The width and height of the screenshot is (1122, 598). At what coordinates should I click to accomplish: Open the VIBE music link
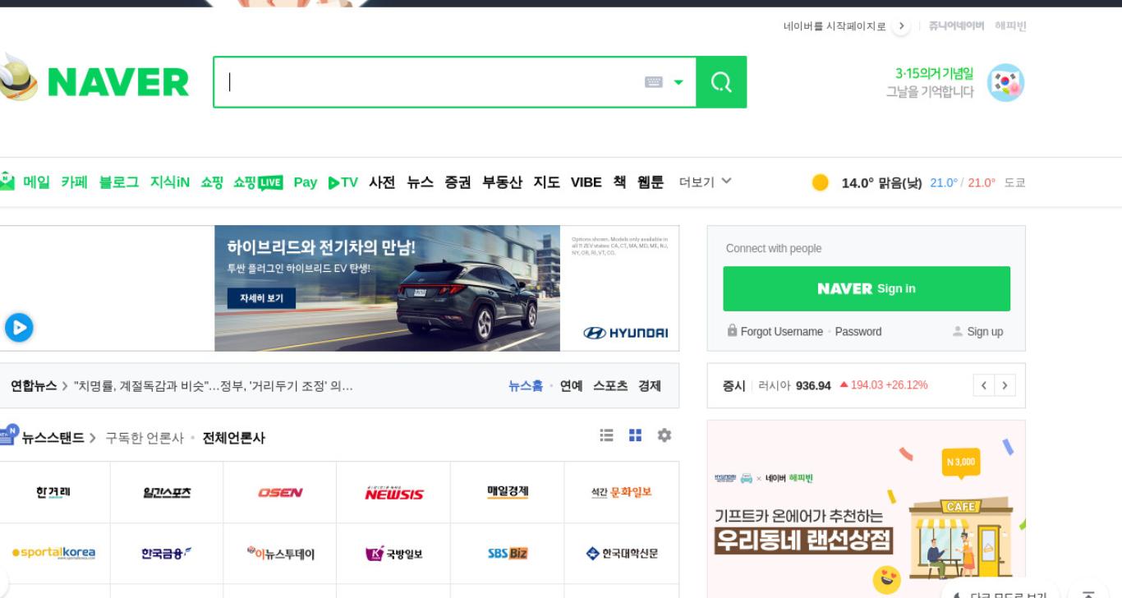pos(586,182)
